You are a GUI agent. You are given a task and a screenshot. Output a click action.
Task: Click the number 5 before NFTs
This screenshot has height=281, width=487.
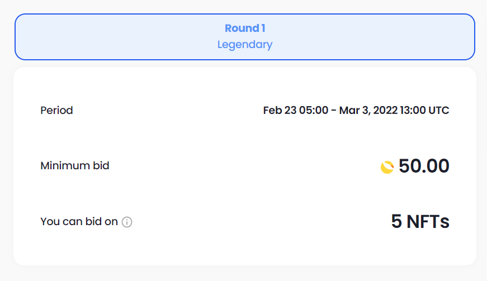pos(396,221)
